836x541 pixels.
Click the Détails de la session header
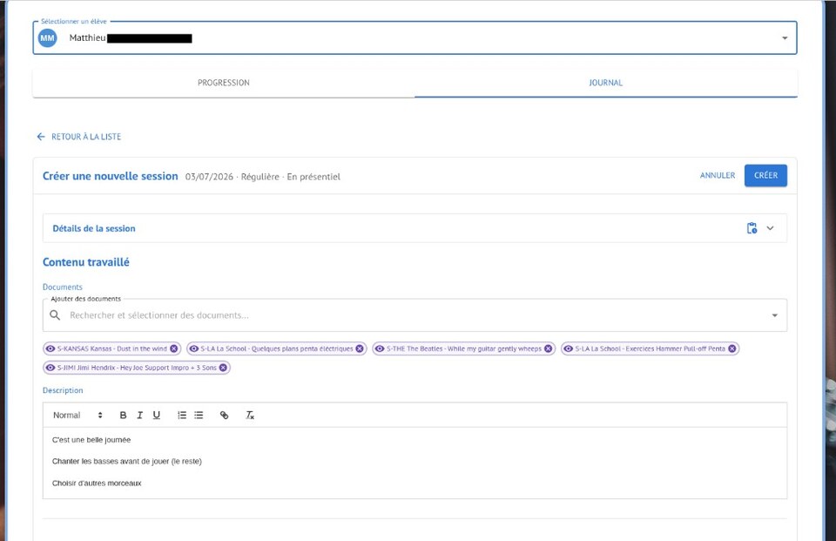[415, 228]
